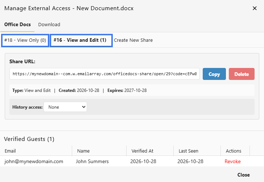
Task: Switch to the Office Docs tab
Action: [x=17, y=25]
